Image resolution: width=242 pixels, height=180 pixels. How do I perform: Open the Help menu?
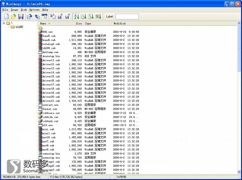[45, 10]
